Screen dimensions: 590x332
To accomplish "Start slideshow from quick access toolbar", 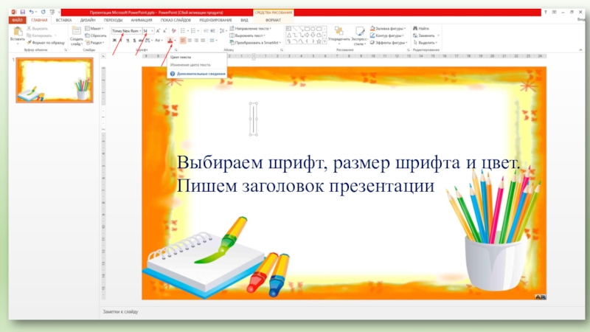I will point(52,12).
